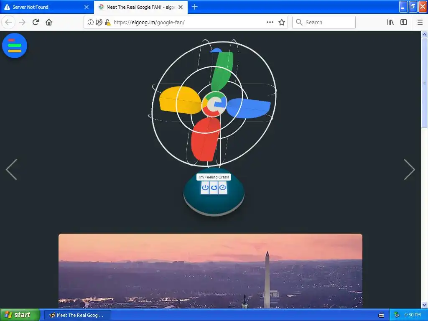This screenshot has width=428, height=321.
Task: Restore down the Firefox window
Action: coord(413,7)
